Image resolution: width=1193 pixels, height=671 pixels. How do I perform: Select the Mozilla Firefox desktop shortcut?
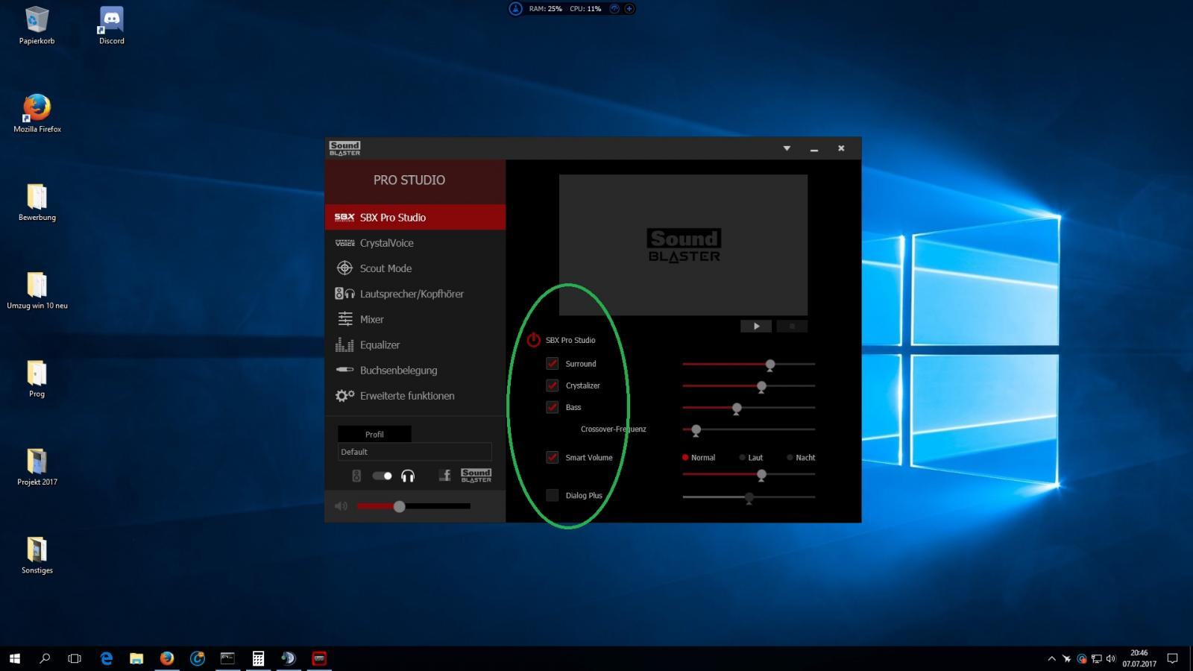click(x=37, y=113)
